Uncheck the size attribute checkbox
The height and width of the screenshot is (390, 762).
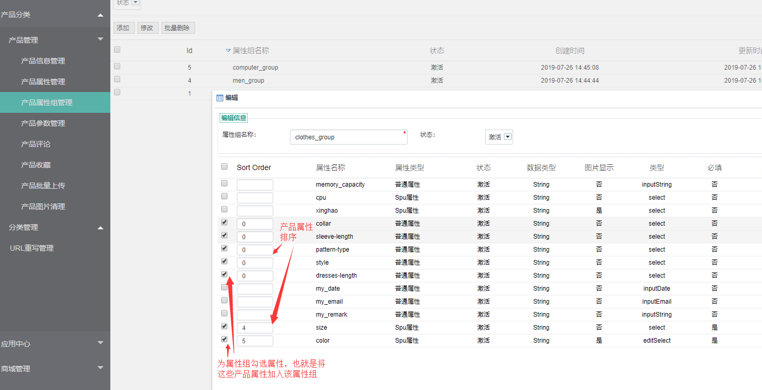tap(224, 326)
